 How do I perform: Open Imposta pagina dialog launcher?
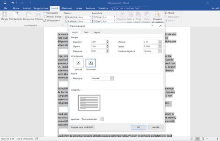[62, 25]
